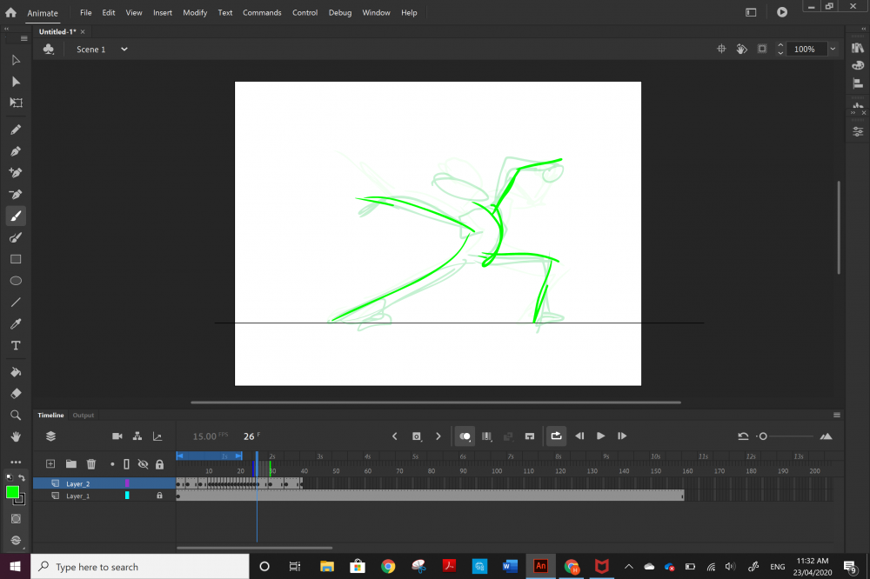The image size is (870, 579).
Task: Open Chrome from the Windows taskbar
Action: pos(388,567)
